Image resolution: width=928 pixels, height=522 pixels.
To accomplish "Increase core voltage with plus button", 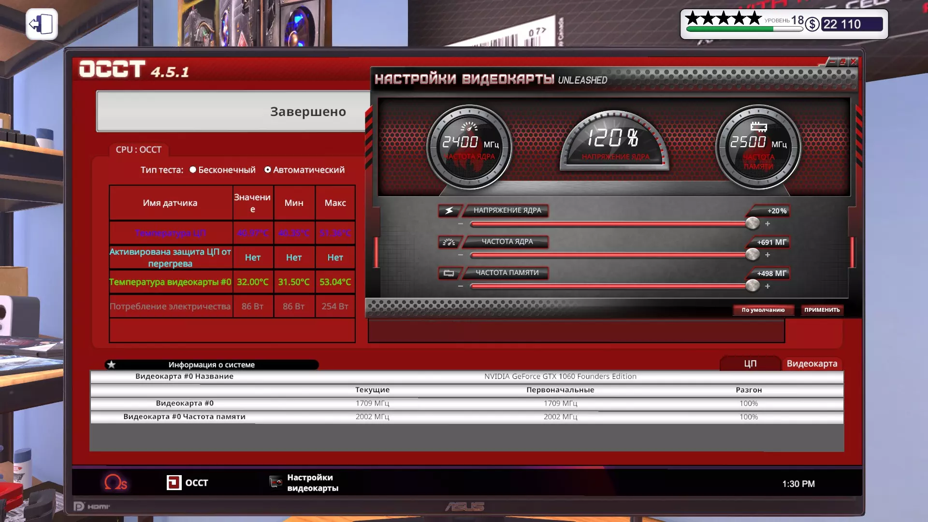I will (768, 224).
